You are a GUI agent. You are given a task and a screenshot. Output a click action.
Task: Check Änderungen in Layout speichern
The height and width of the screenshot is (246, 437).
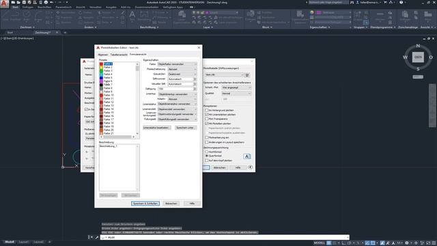point(207,142)
